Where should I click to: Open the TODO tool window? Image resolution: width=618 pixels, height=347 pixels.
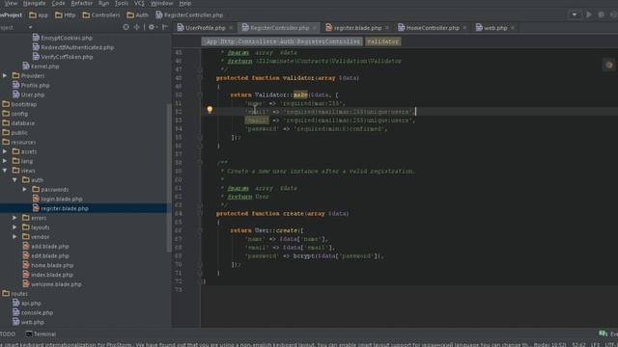(x=8, y=334)
